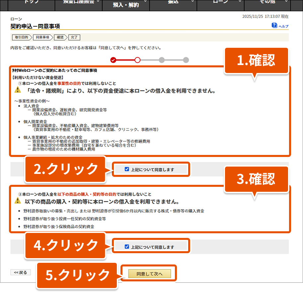The height and width of the screenshot is (292, 303).
Task: Open the ローン menu in top navigation
Action: coord(220,3)
